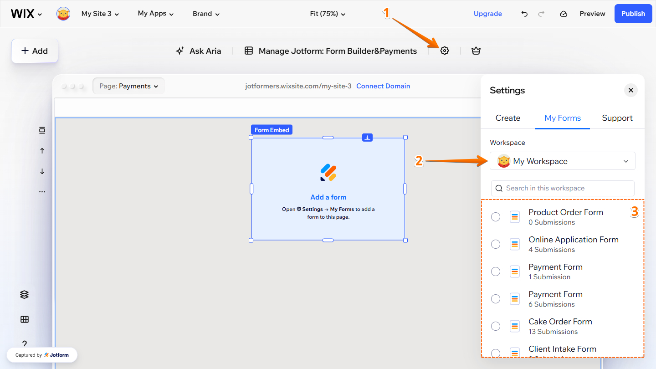Open the Fit (75%) zoom dropdown
The width and height of the screenshot is (656, 369).
tap(328, 14)
